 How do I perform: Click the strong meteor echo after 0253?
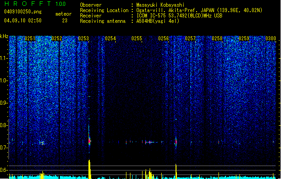89,140
